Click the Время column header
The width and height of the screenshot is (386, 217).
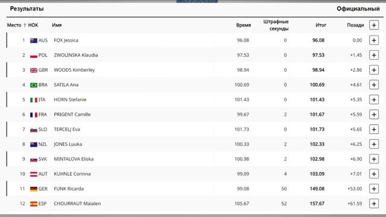(244, 25)
